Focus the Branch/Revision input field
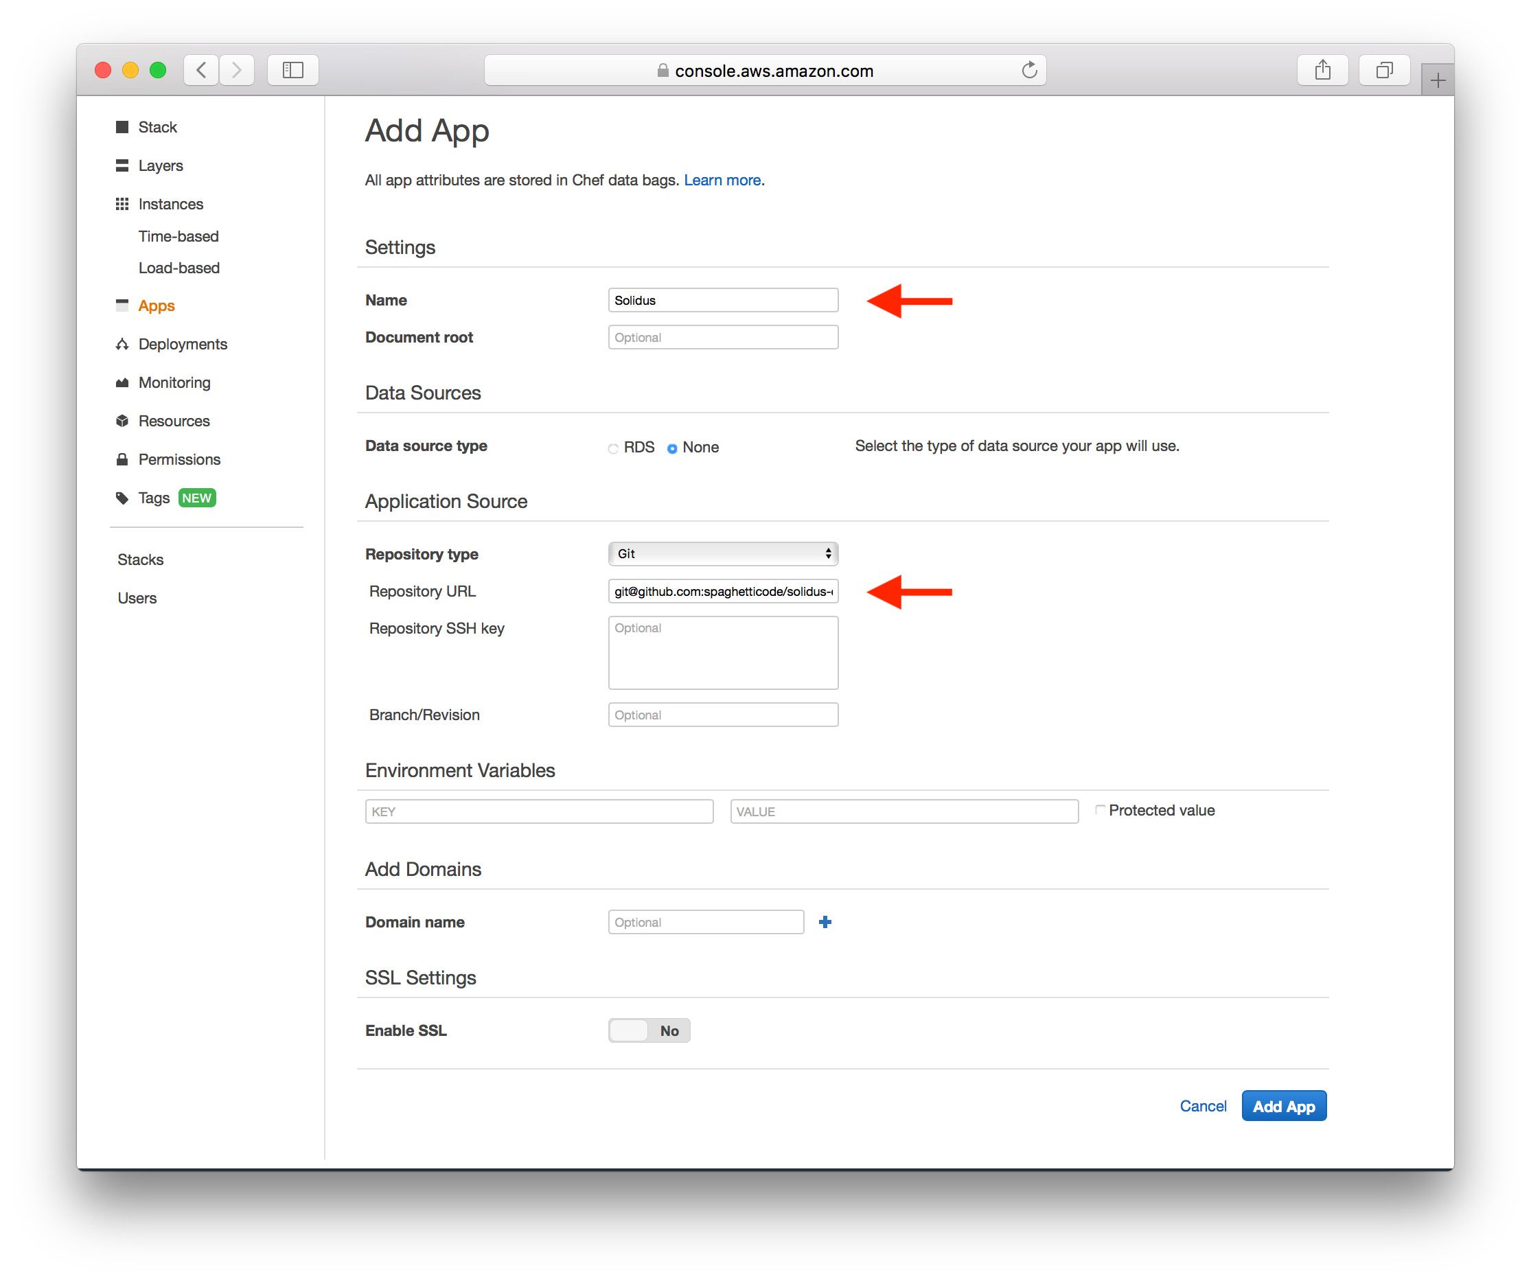Viewport: 1531px width, 1281px height. [722, 715]
